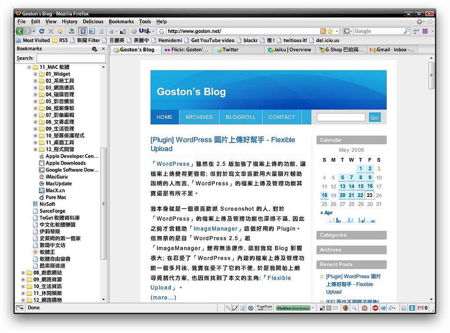Viewport: 450px width, 333px height.
Task: Open the Get YouTube video bookmarklet
Action: pos(210,40)
